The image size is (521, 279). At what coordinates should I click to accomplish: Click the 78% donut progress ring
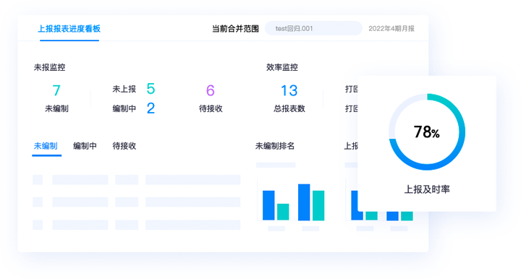point(427,132)
